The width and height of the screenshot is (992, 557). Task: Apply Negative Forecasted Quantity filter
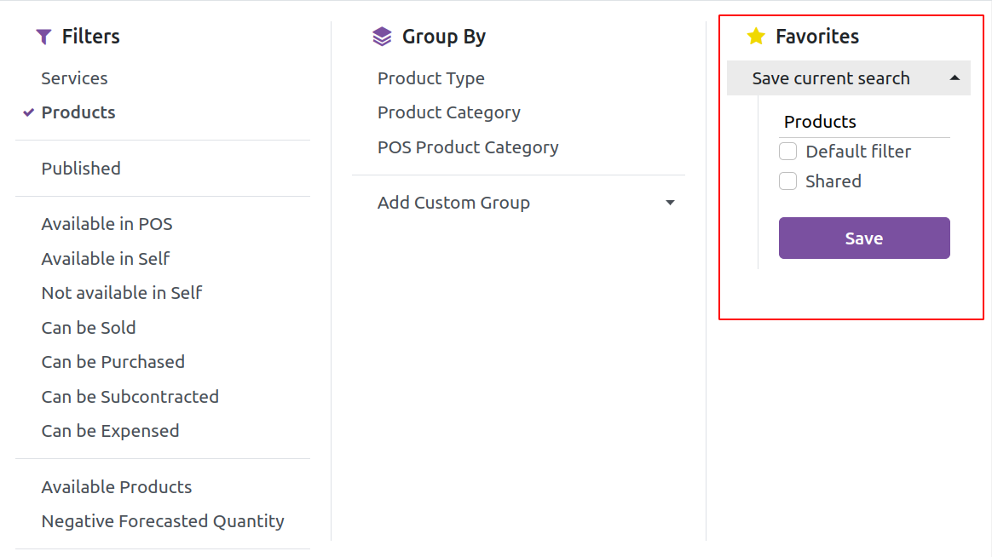pos(164,521)
